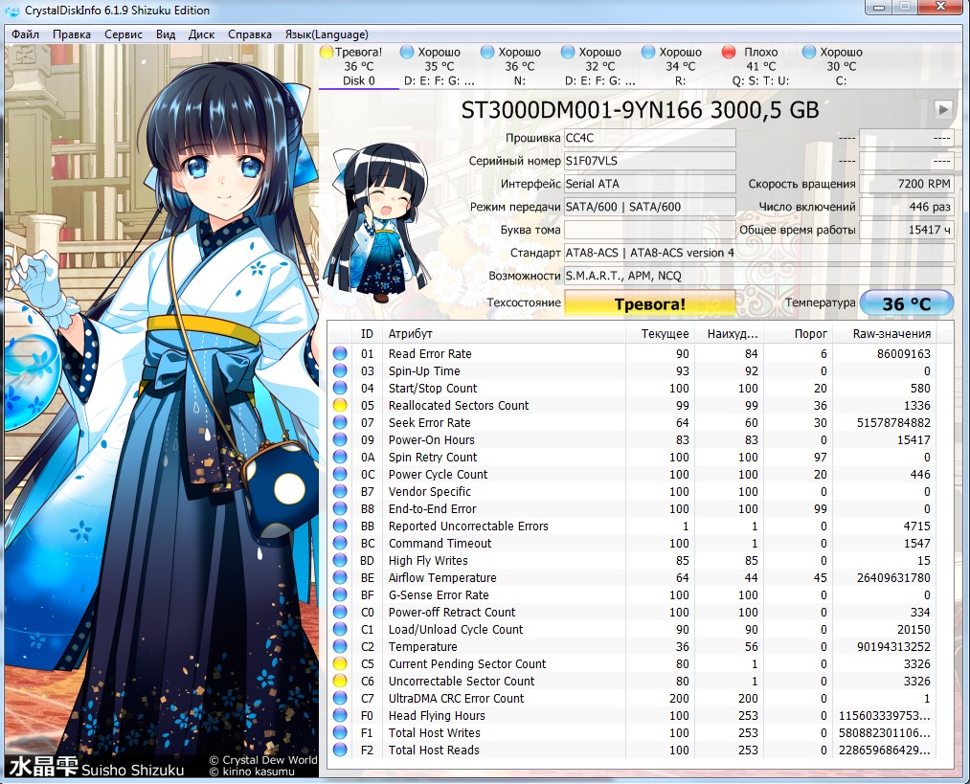The height and width of the screenshot is (784, 970).
Task: Click the yellow orb for Uncorrectable Sector Count
Action: pyautogui.click(x=340, y=681)
